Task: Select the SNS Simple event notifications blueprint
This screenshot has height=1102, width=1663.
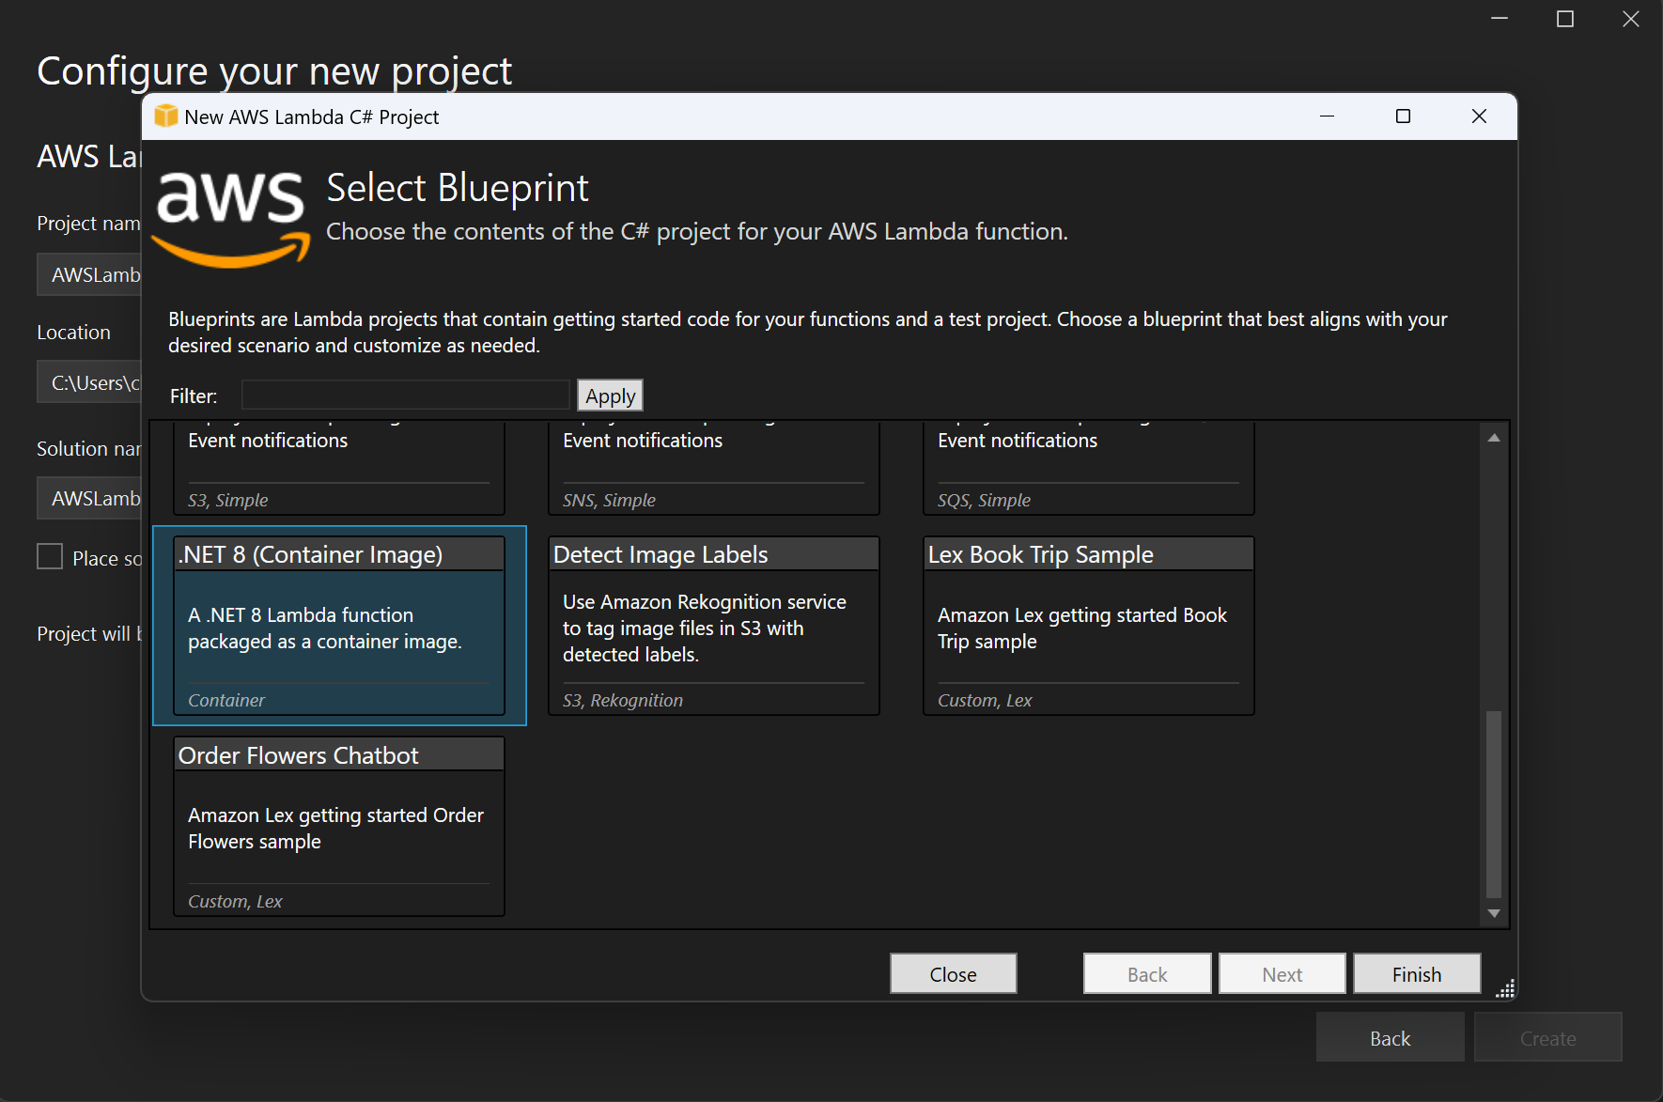Action: click(713, 468)
